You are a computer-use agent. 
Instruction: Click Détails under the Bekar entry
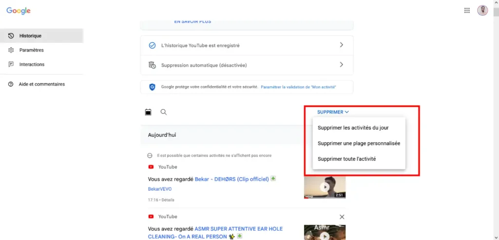pyautogui.click(x=168, y=200)
